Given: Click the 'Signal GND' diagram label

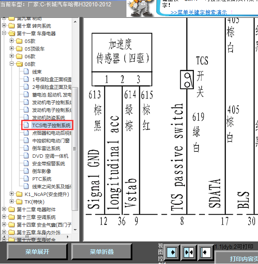Looking at the screenshot, I should click(94, 179).
